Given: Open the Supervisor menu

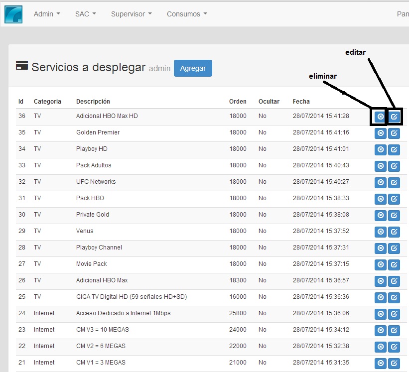Looking at the screenshot, I should click(131, 14).
